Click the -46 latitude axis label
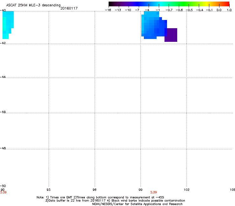The image size is (235, 206). coord(3,112)
